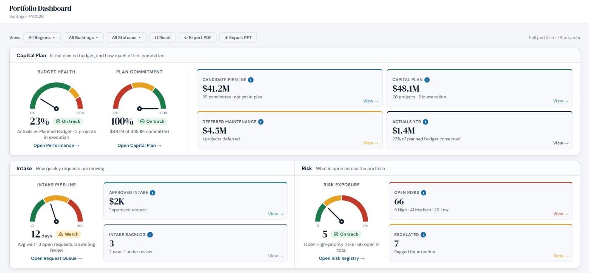Screen dimensions: 589x273
Task: View the $48.1M Capital Plan card
Action: tap(561, 101)
